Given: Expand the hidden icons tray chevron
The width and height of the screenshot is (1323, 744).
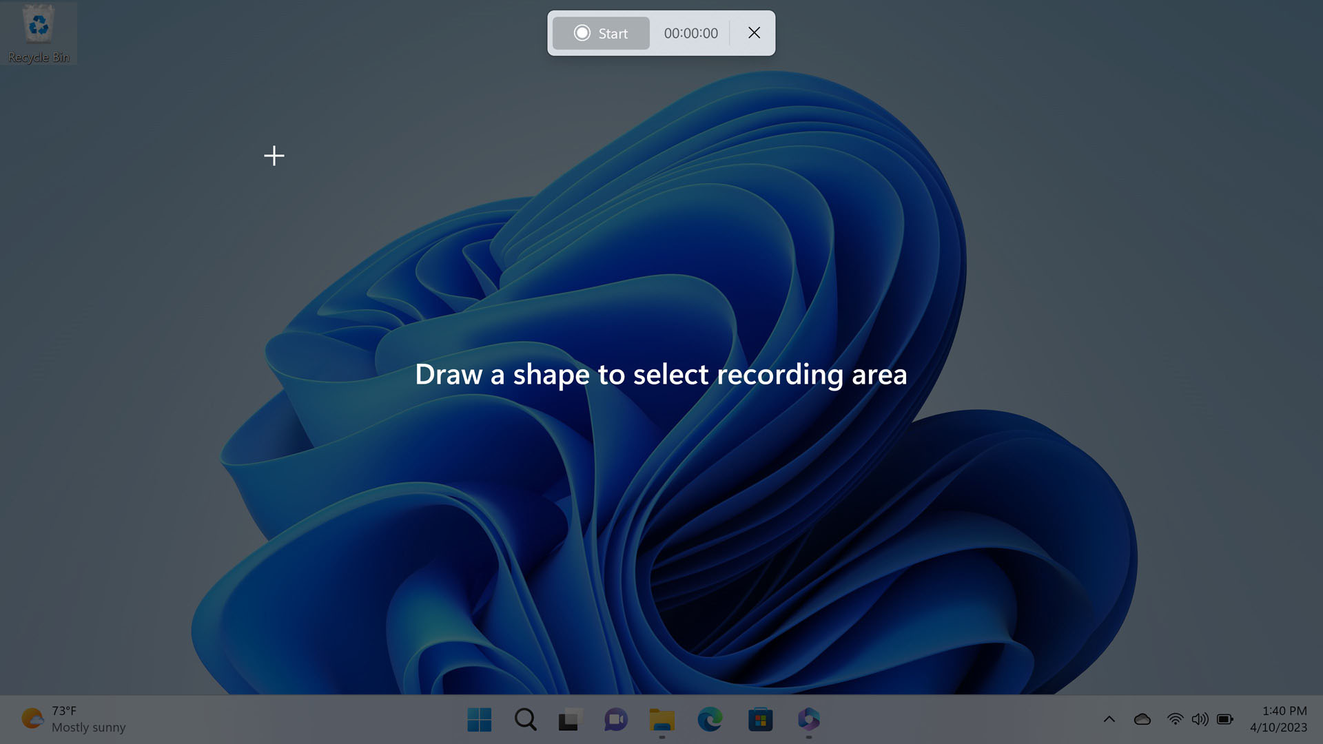Looking at the screenshot, I should point(1109,719).
